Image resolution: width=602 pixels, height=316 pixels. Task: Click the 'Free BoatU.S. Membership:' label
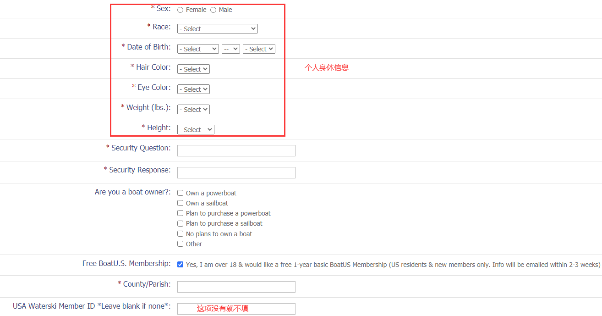click(126, 264)
